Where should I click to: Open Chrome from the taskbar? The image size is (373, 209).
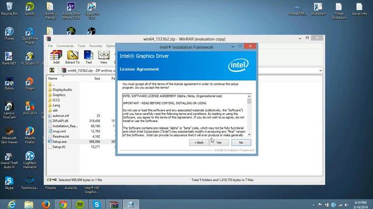(63, 204)
